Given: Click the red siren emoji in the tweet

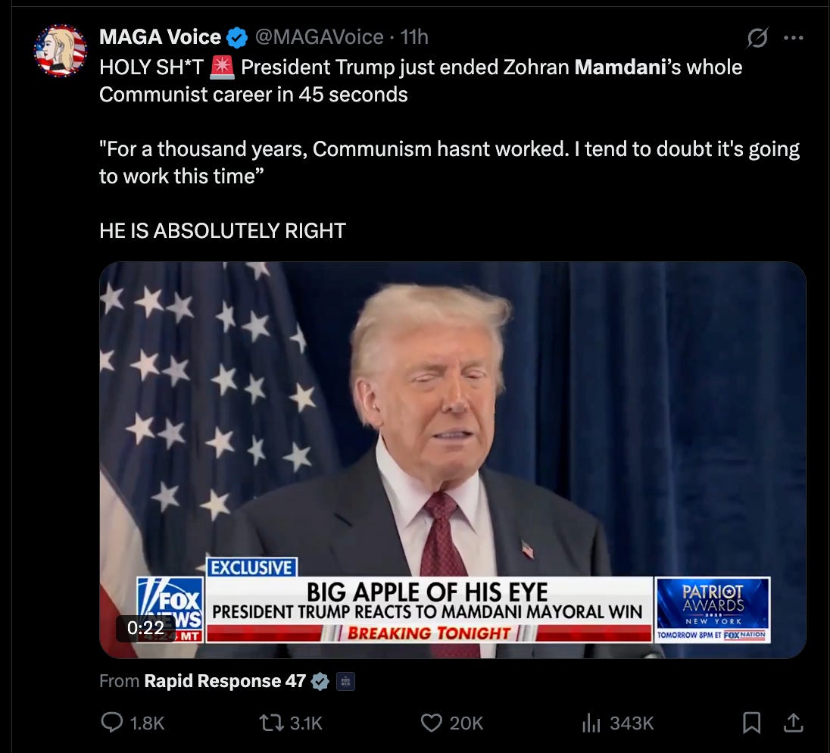Looking at the screenshot, I should pyautogui.click(x=223, y=67).
